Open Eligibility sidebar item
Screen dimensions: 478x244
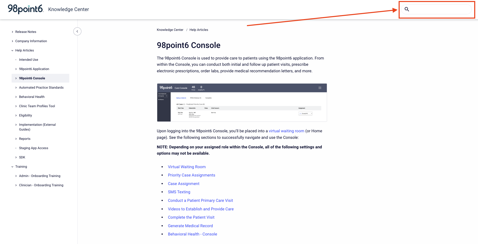[x=25, y=115]
